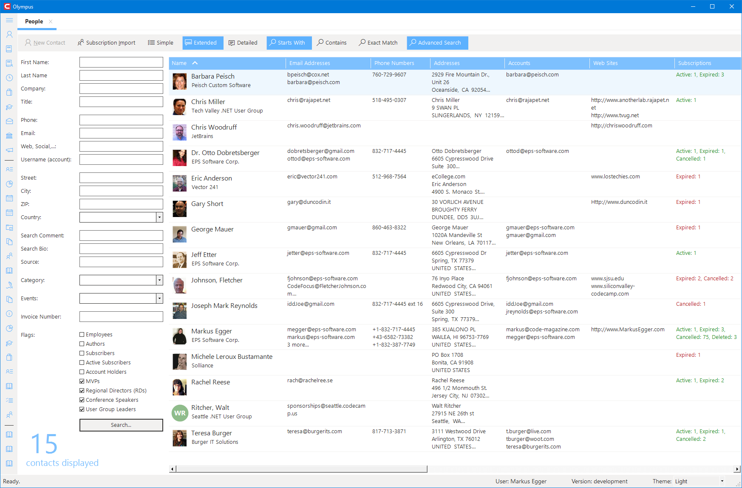742x488 pixels.
Task: Enable the Authors flag checkbox
Action: tap(82, 344)
